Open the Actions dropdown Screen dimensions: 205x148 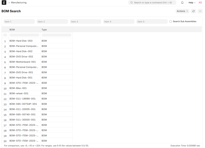point(182,11)
